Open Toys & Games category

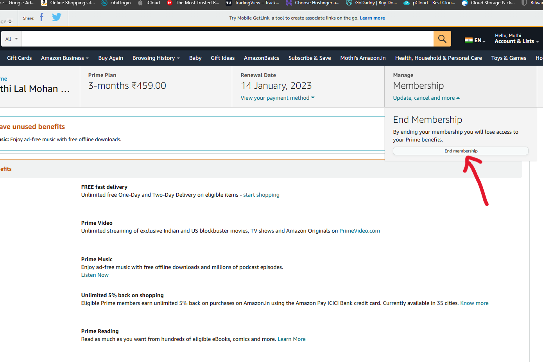pyautogui.click(x=509, y=58)
